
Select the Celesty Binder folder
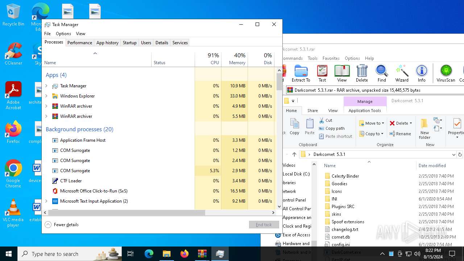tap(345, 176)
